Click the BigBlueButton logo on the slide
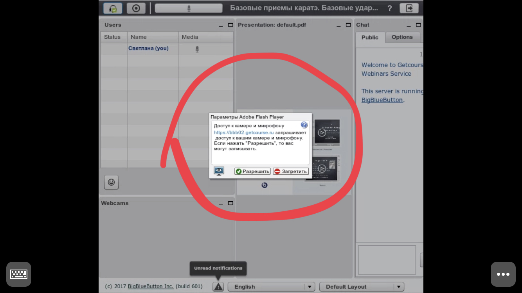Screen dimensions: 522x293 click(265, 185)
